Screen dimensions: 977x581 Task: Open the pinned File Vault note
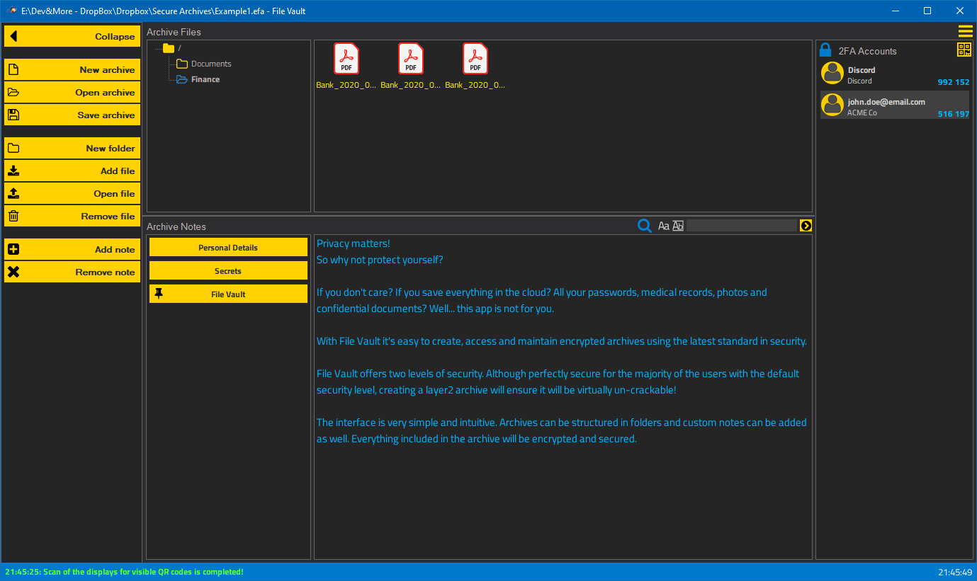(x=228, y=294)
